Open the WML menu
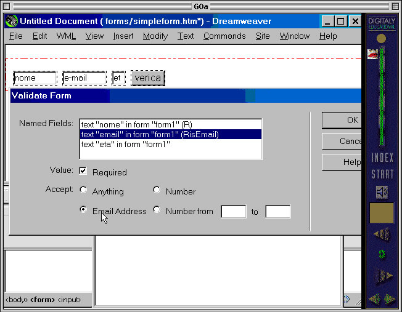 [x=66, y=36]
